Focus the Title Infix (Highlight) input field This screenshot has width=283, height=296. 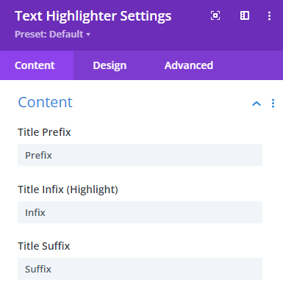pos(140,212)
